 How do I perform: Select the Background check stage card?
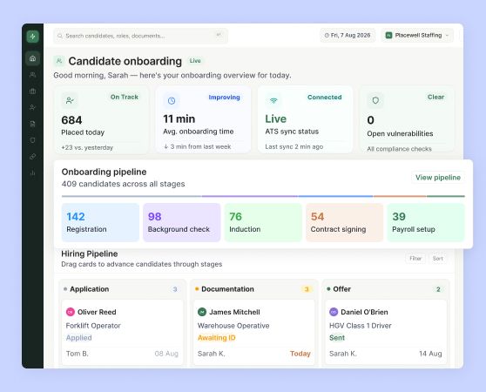pos(182,222)
